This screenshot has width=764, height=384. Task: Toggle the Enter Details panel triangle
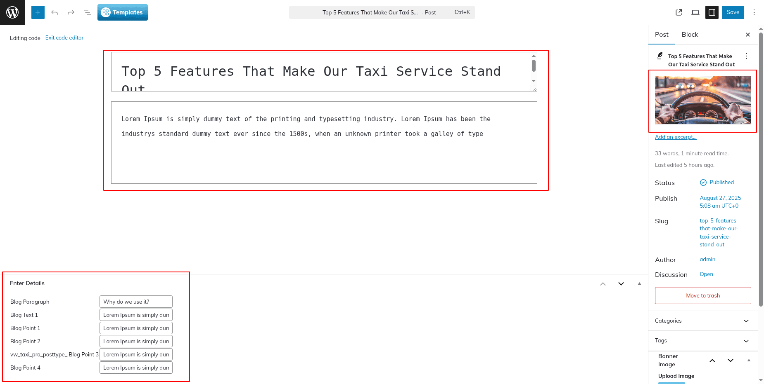639,283
